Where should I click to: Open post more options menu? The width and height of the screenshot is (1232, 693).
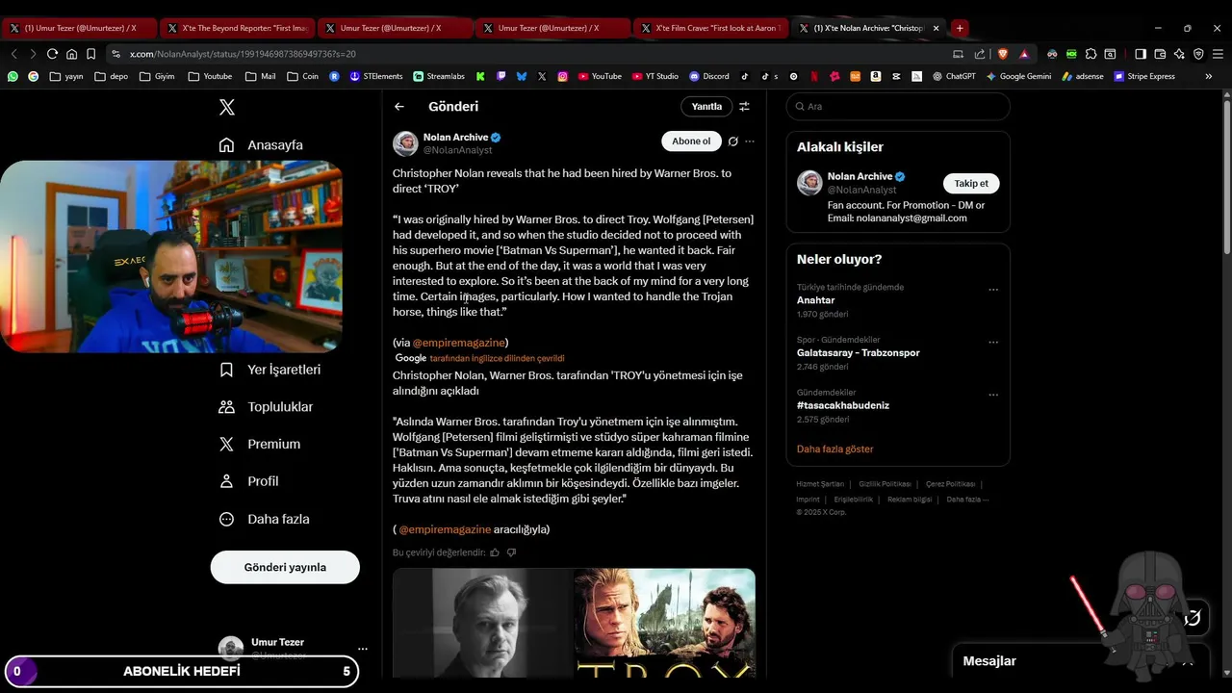click(x=750, y=141)
